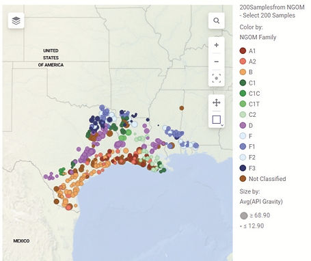Open the map search tool
Screen dimensions: 311x261
click(217, 20)
